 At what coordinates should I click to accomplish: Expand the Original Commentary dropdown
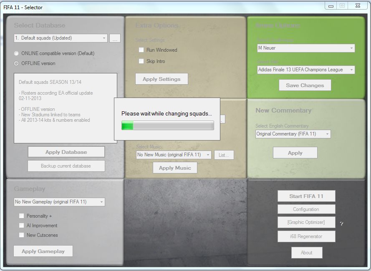(x=293, y=134)
